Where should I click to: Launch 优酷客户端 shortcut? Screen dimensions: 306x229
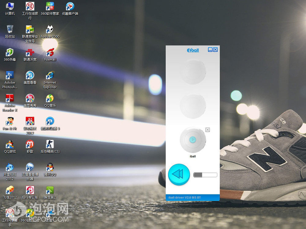70,9
